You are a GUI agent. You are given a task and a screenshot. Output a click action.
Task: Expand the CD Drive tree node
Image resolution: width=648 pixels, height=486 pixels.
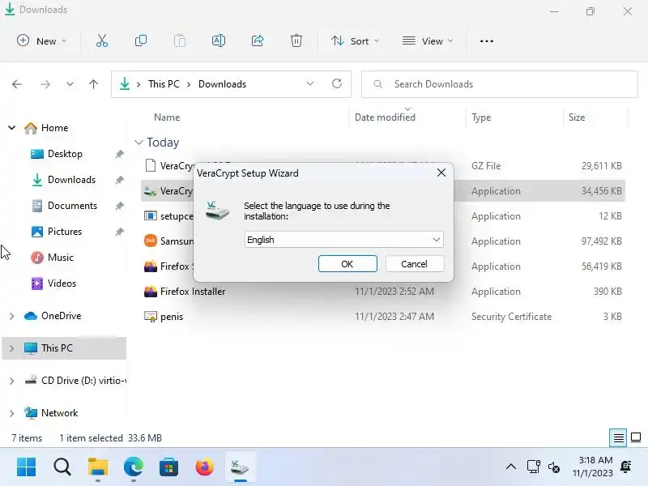tap(12, 381)
